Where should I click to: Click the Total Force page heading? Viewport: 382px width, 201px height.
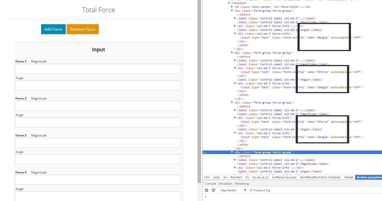(98, 10)
